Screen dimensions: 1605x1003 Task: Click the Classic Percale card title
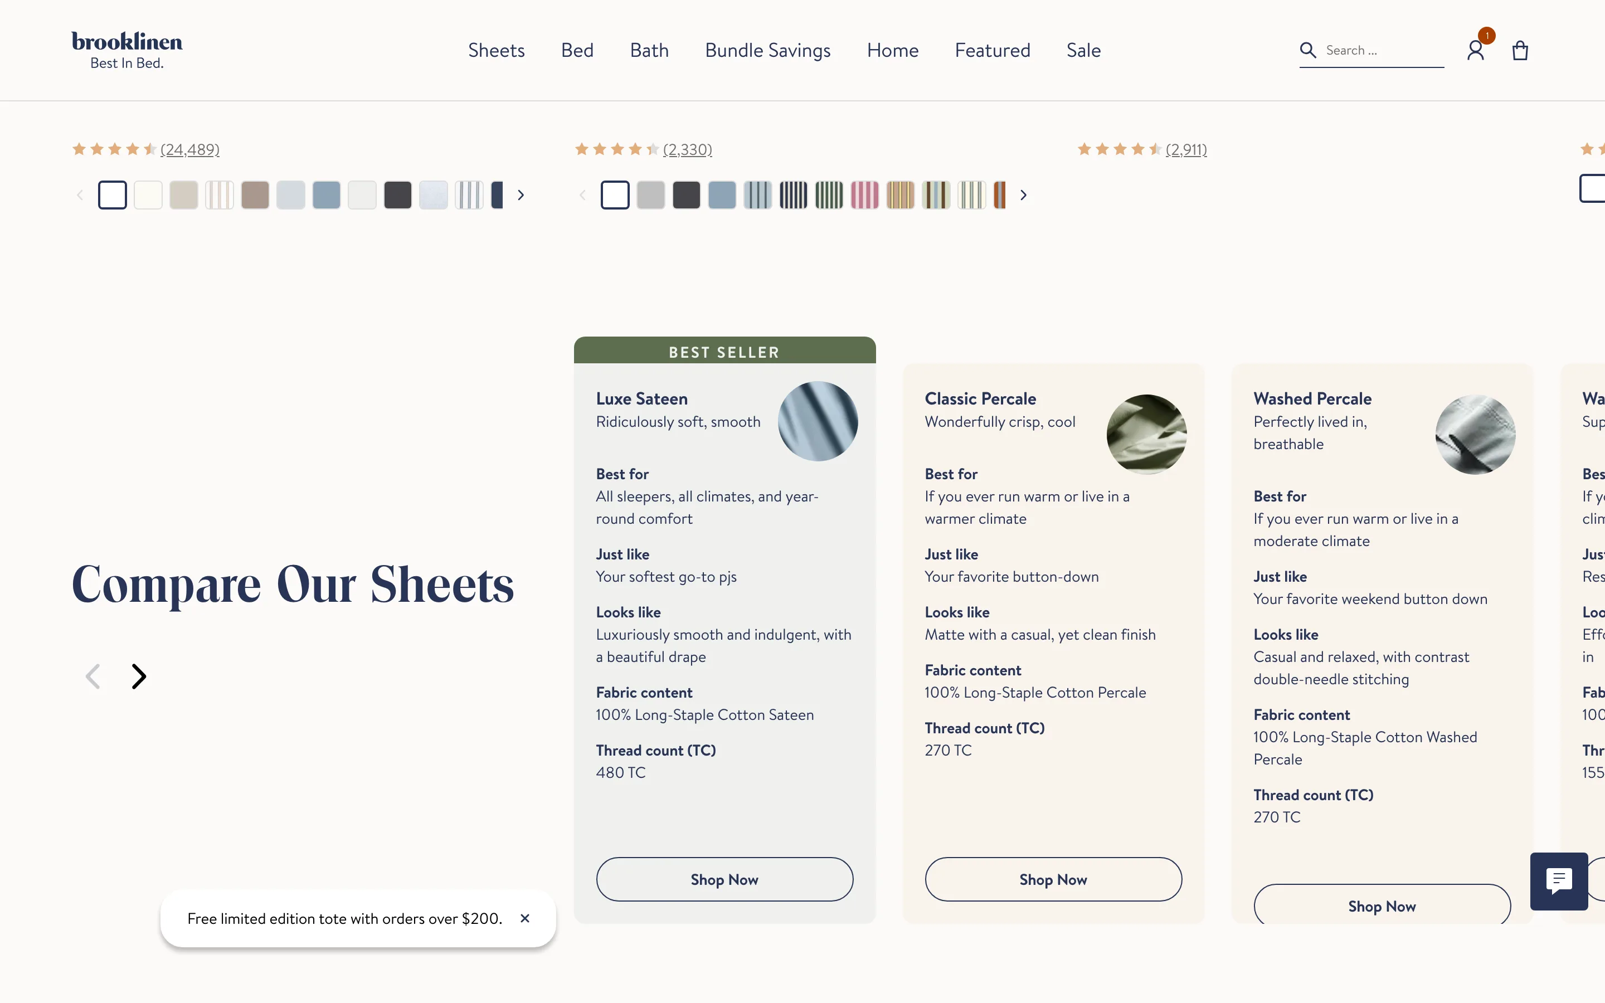pyautogui.click(x=980, y=398)
